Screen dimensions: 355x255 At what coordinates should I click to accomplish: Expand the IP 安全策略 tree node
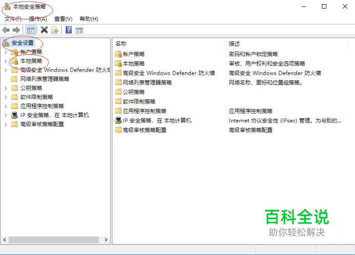[6, 115]
